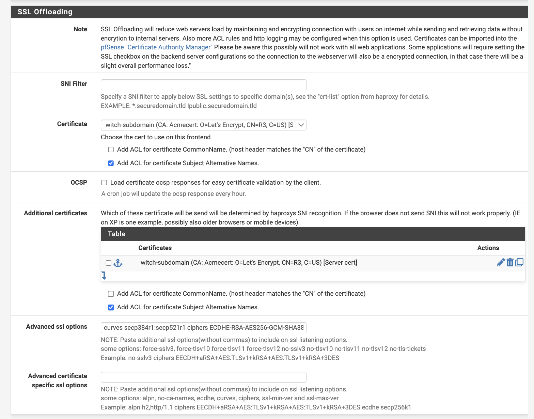Image resolution: width=534 pixels, height=419 pixels.
Task: Tick CommonName ACL under Additional certificates
Action: pyautogui.click(x=111, y=294)
